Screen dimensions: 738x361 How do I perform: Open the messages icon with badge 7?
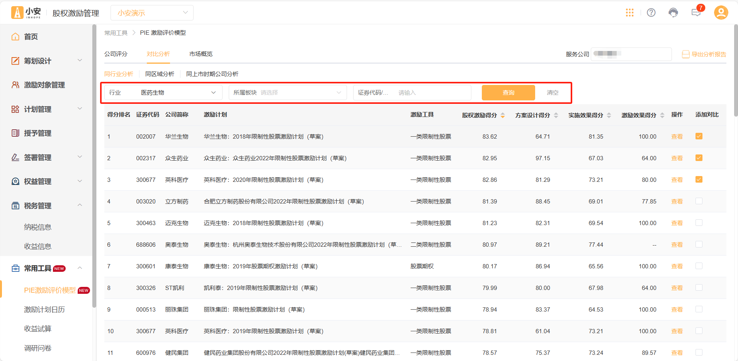(x=696, y=13)
